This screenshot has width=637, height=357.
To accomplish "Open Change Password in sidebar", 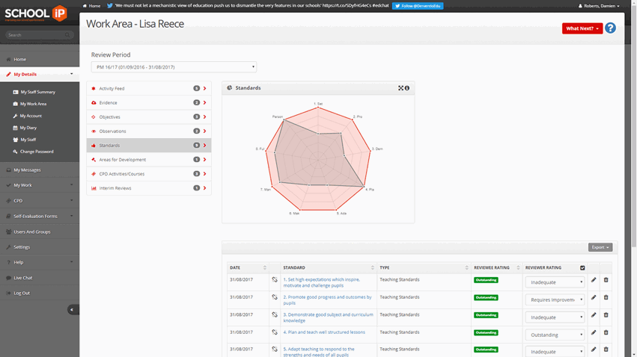I will click(x=37, y=152).
